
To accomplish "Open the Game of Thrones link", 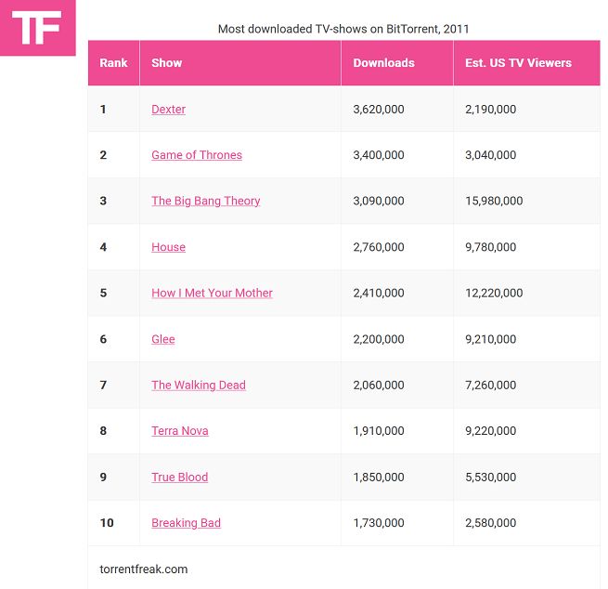I will click(x=196, y=155).
